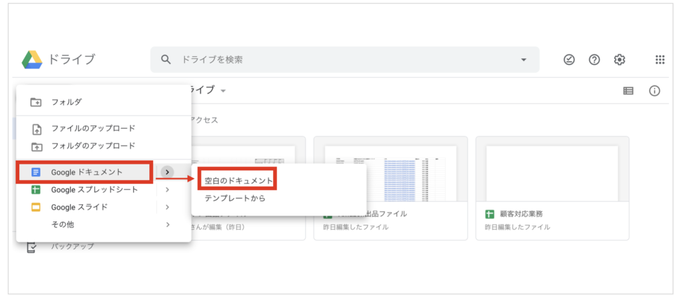Open search options dropdown arrow
The height and width of the screenshot is (297, 679).
[x=524, y=60]
